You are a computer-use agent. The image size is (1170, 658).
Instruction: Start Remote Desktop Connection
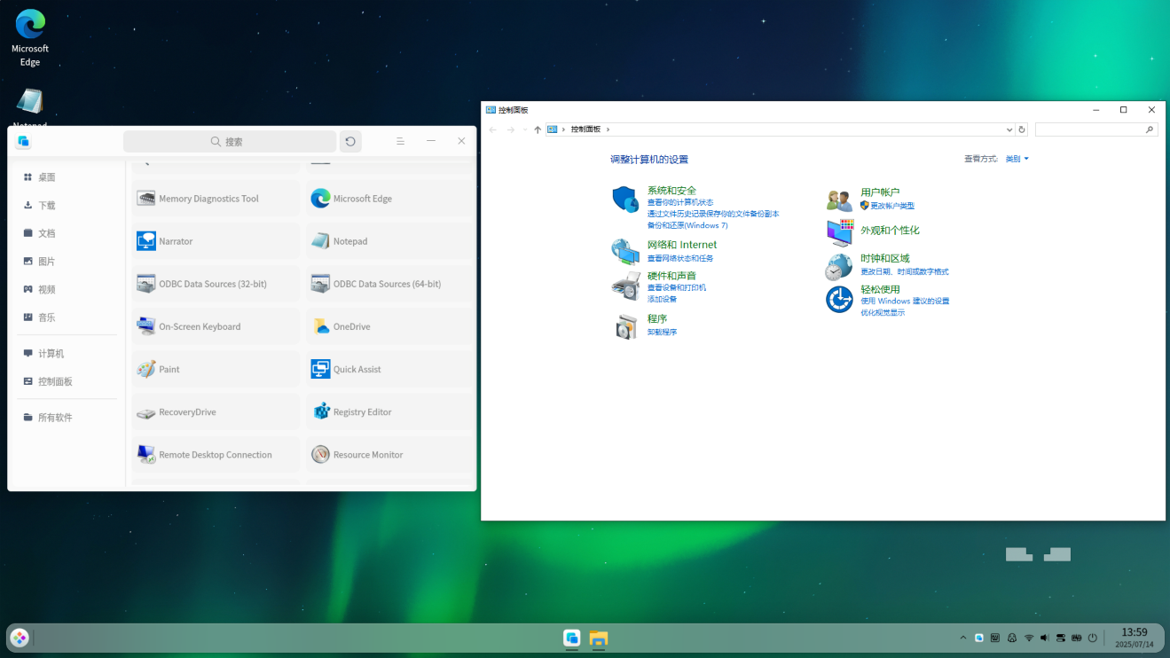point(215,455)
